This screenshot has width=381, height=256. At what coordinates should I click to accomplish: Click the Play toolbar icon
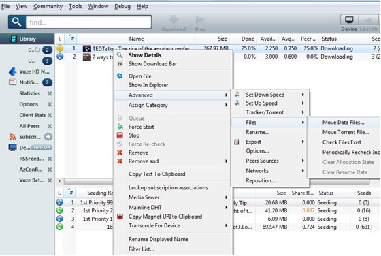click(200, 20)
